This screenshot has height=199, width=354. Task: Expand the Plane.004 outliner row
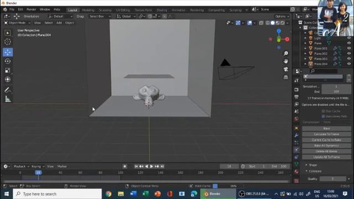coord(305,64)
